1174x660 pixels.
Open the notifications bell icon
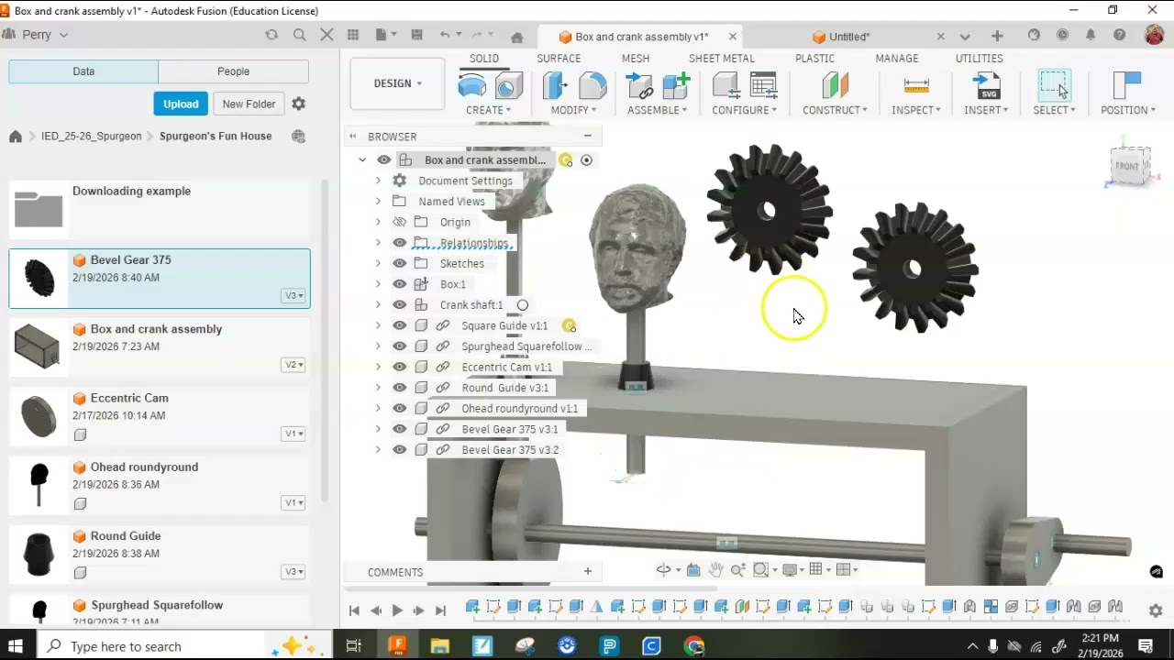(x=1091, y=35)
